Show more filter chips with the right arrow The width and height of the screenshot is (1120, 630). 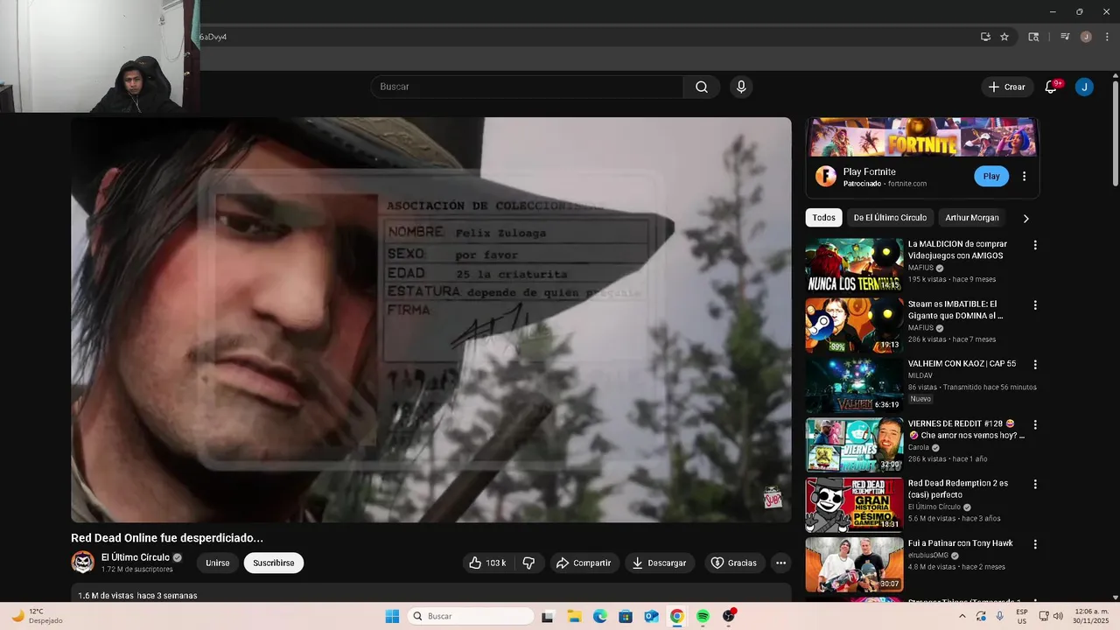(1026, 218)
